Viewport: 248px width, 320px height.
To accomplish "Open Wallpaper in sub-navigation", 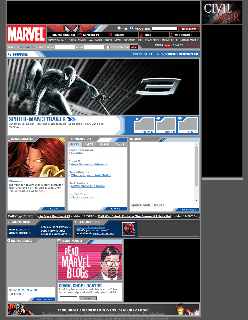I will pos(95,40).
